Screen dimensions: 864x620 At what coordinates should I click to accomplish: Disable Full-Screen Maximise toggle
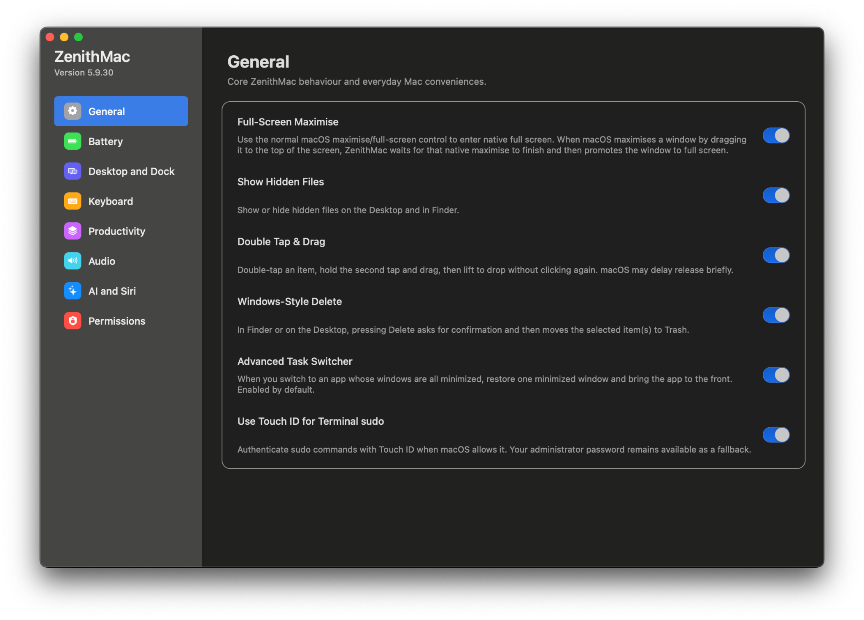(x=776, y=136)
